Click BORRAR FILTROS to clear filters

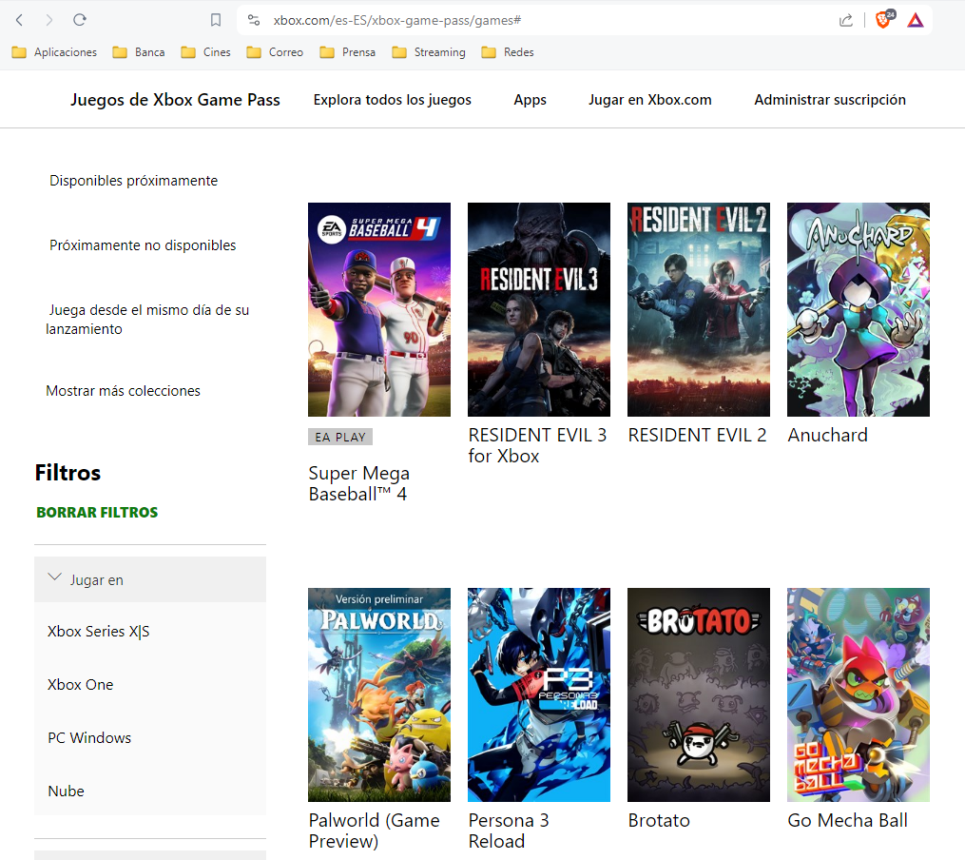tap(97, 512)
